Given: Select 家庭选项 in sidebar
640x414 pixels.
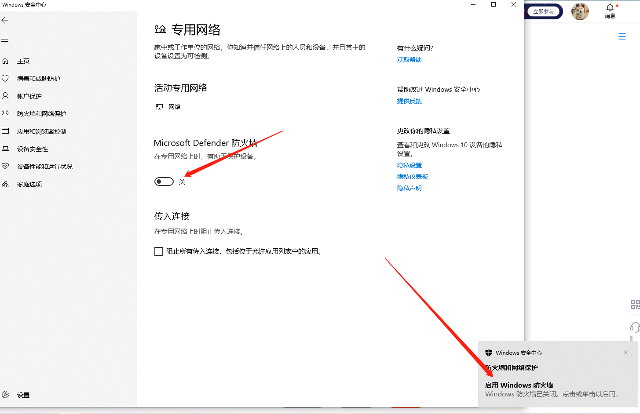Looking at the screenshot, I should 29,184.
